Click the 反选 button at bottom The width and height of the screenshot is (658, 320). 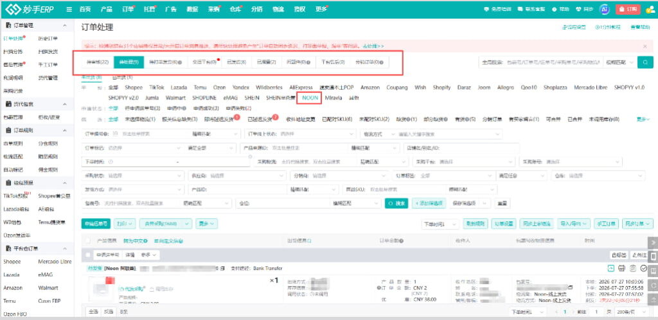point(108,312)
